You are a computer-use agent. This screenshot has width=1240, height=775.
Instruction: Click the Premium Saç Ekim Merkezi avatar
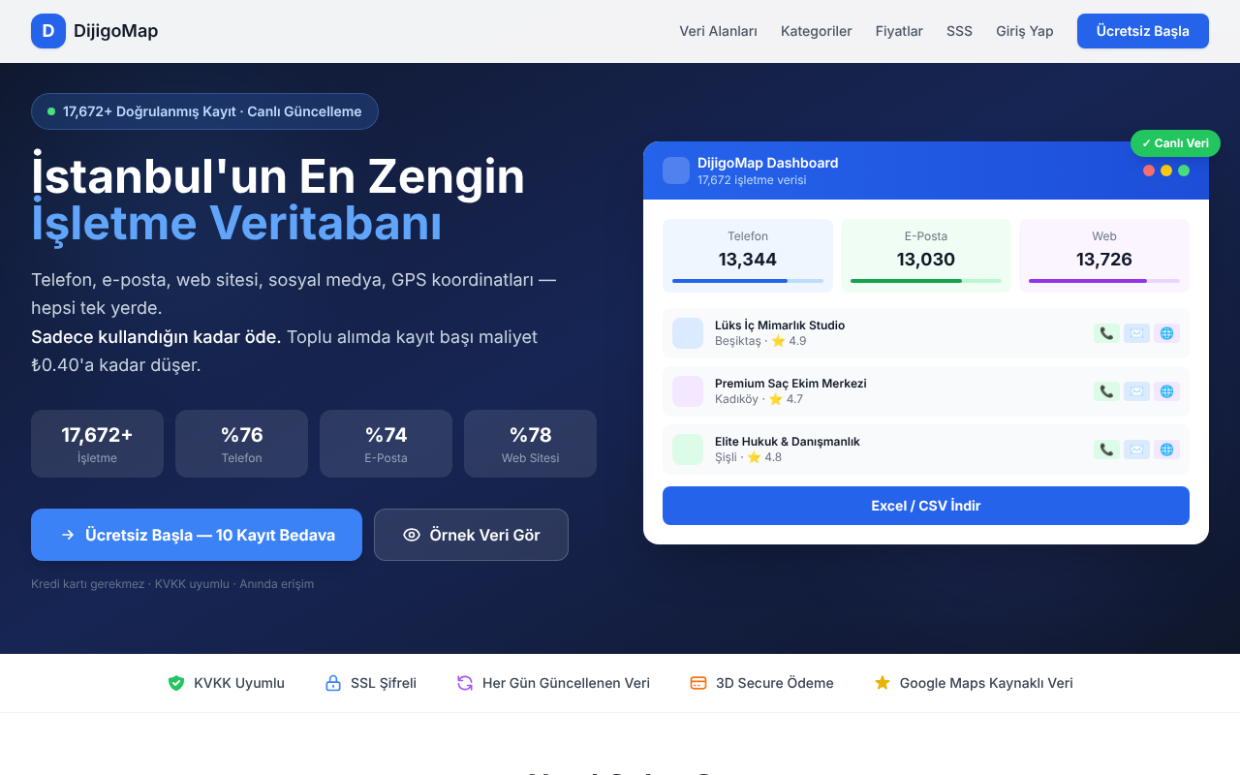[688, 391]
